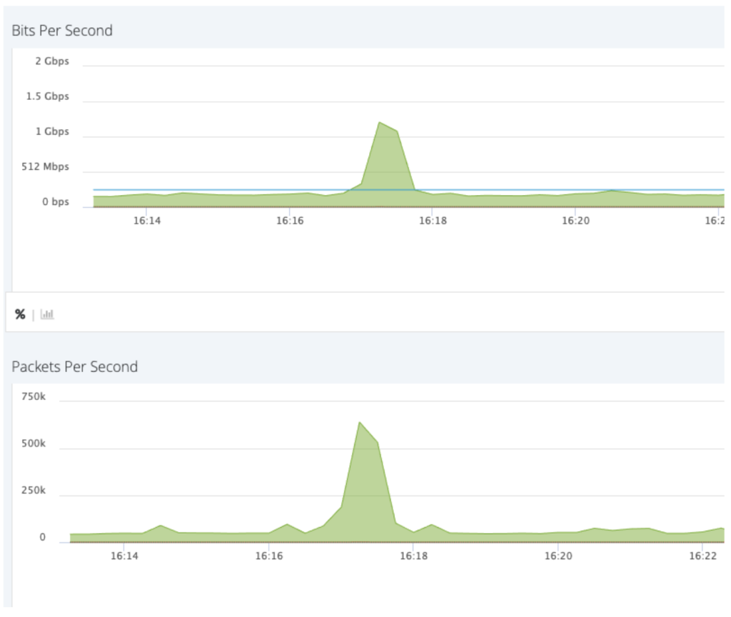
Task: Click the 250k axis label
Action: click(x=33, y=490)
